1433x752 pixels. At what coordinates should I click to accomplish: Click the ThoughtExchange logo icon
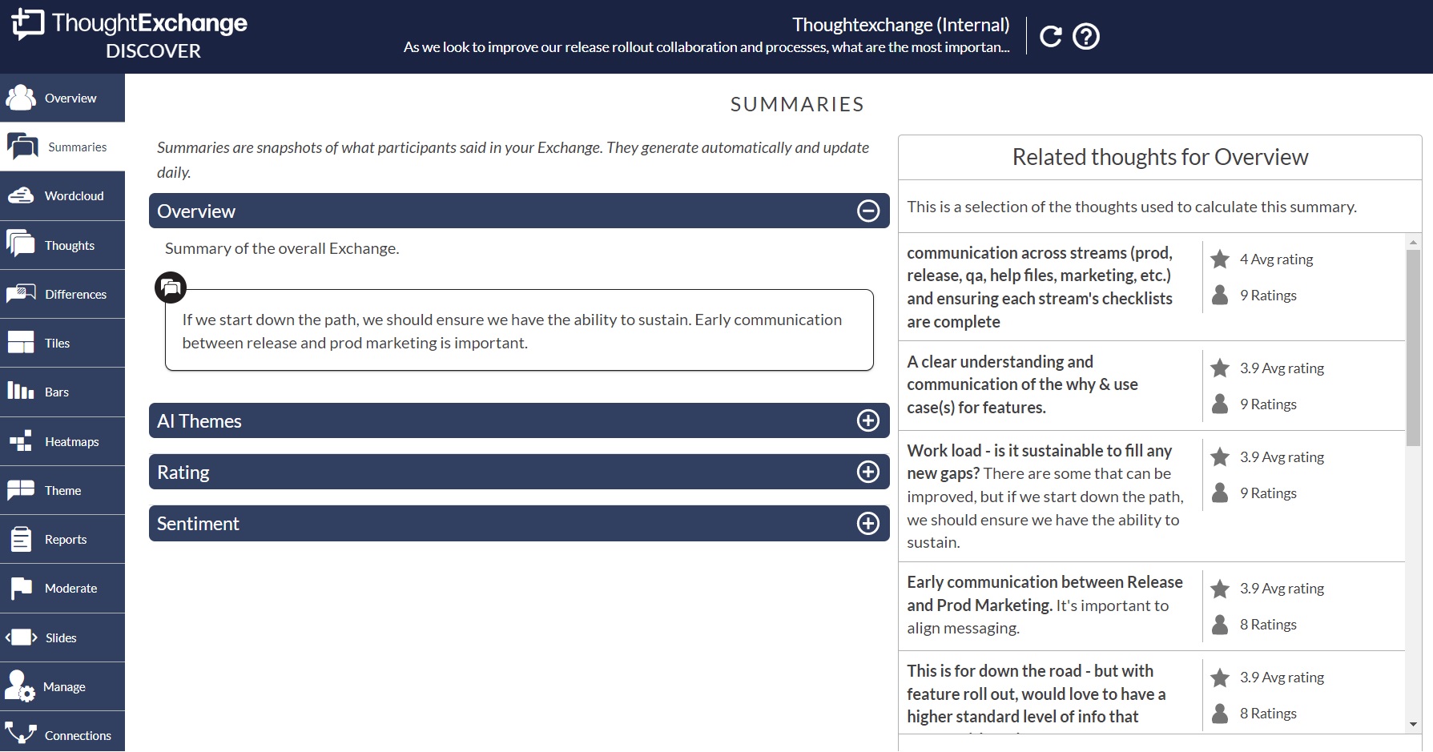coord(28,24)
